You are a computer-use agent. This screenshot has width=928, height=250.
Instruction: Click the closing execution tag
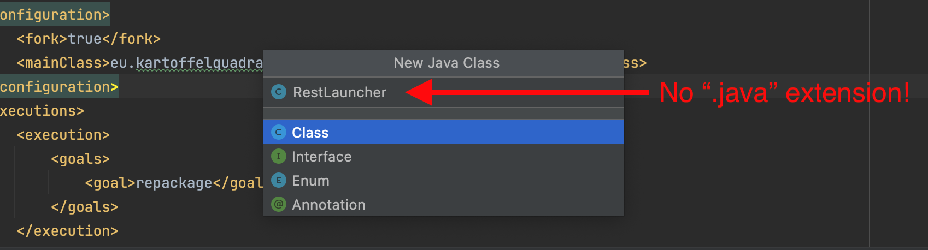[67, 231]
